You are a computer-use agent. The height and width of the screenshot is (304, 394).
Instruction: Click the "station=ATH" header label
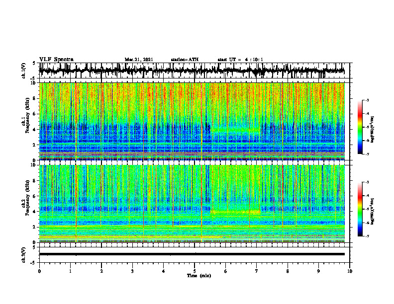point(185,60)
